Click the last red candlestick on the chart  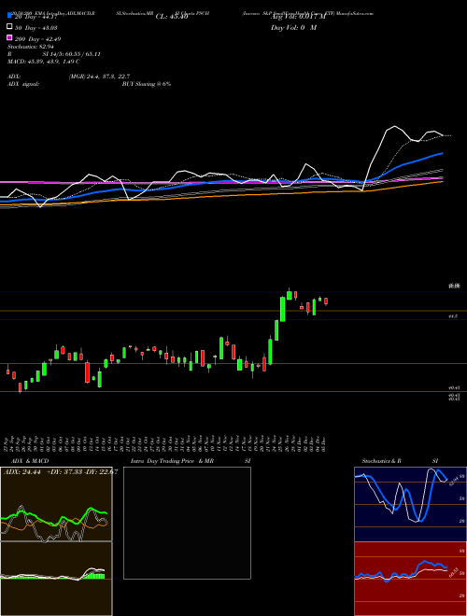point(326,301)
